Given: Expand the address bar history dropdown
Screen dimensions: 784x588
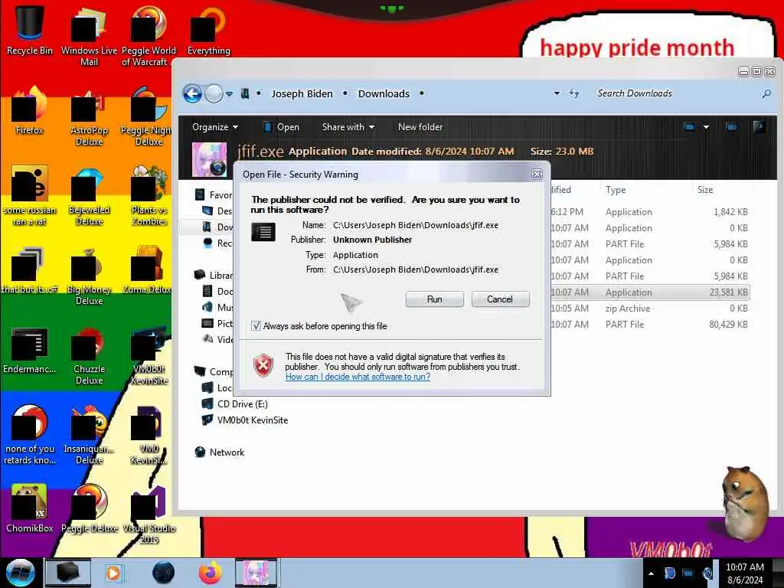Looking at the screenshot, I should [x=557, y=93].
